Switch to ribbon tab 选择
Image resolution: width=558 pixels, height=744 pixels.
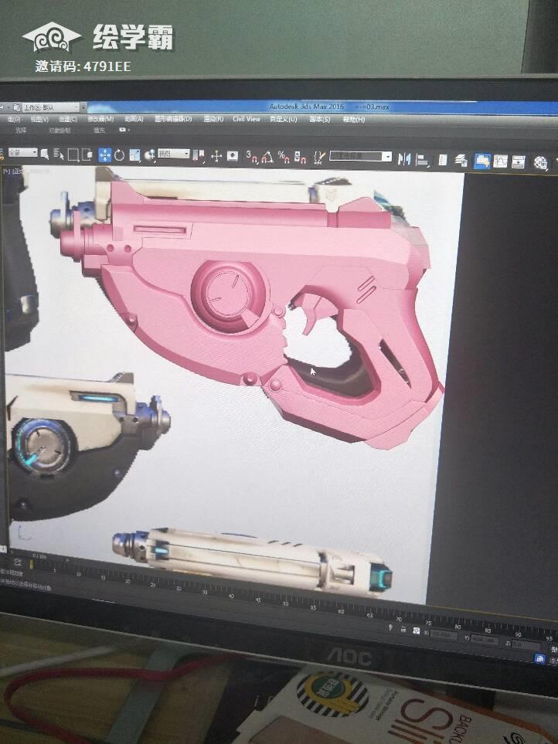21,130
